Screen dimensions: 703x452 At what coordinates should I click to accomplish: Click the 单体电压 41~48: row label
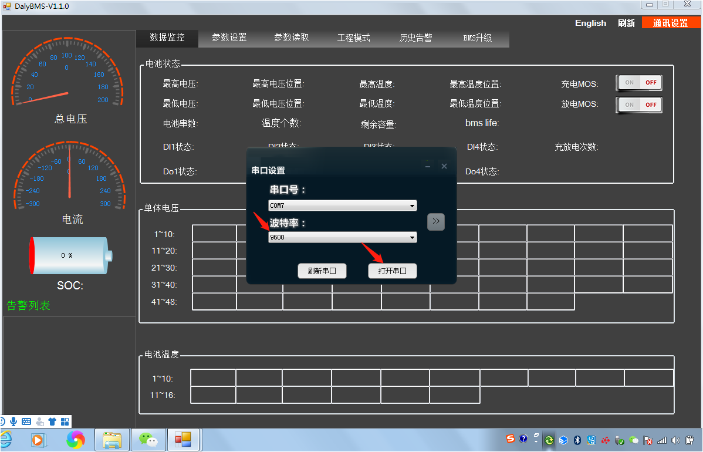[164, 302]
